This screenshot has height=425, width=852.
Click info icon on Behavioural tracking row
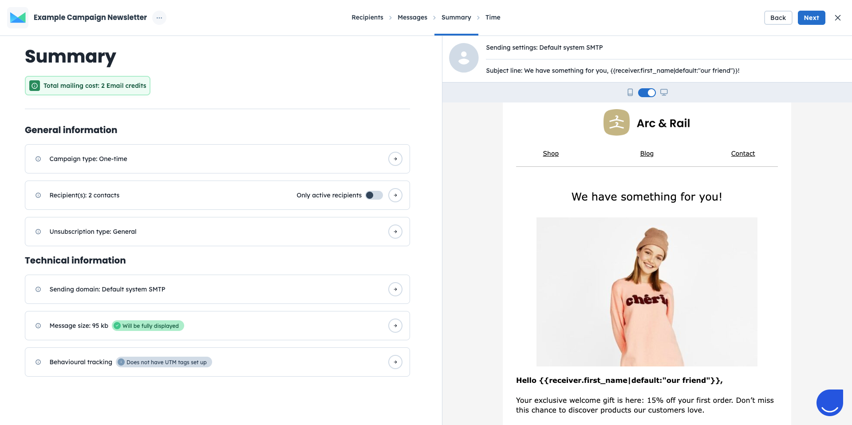coord(38,362)
